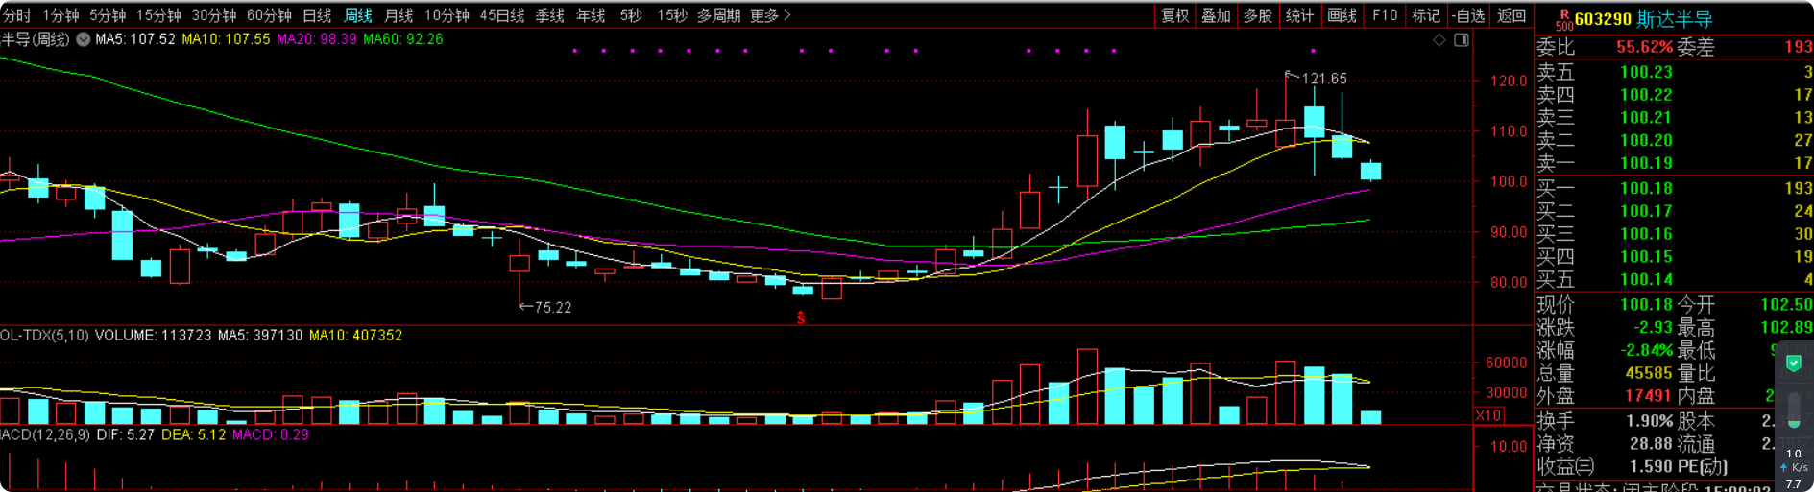The width and height of the screenshot is (1814, 492).
Task: Click the 现价 100.18 value
Action: point(1646,305)
